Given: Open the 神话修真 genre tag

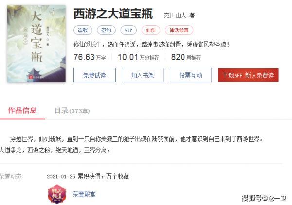Looking at the screenshot, I should pyautogui.click(x=179, y=30).
